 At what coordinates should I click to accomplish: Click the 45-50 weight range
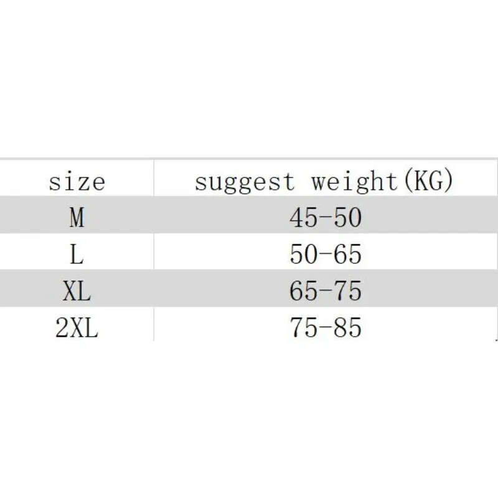[x=325, y=218]
